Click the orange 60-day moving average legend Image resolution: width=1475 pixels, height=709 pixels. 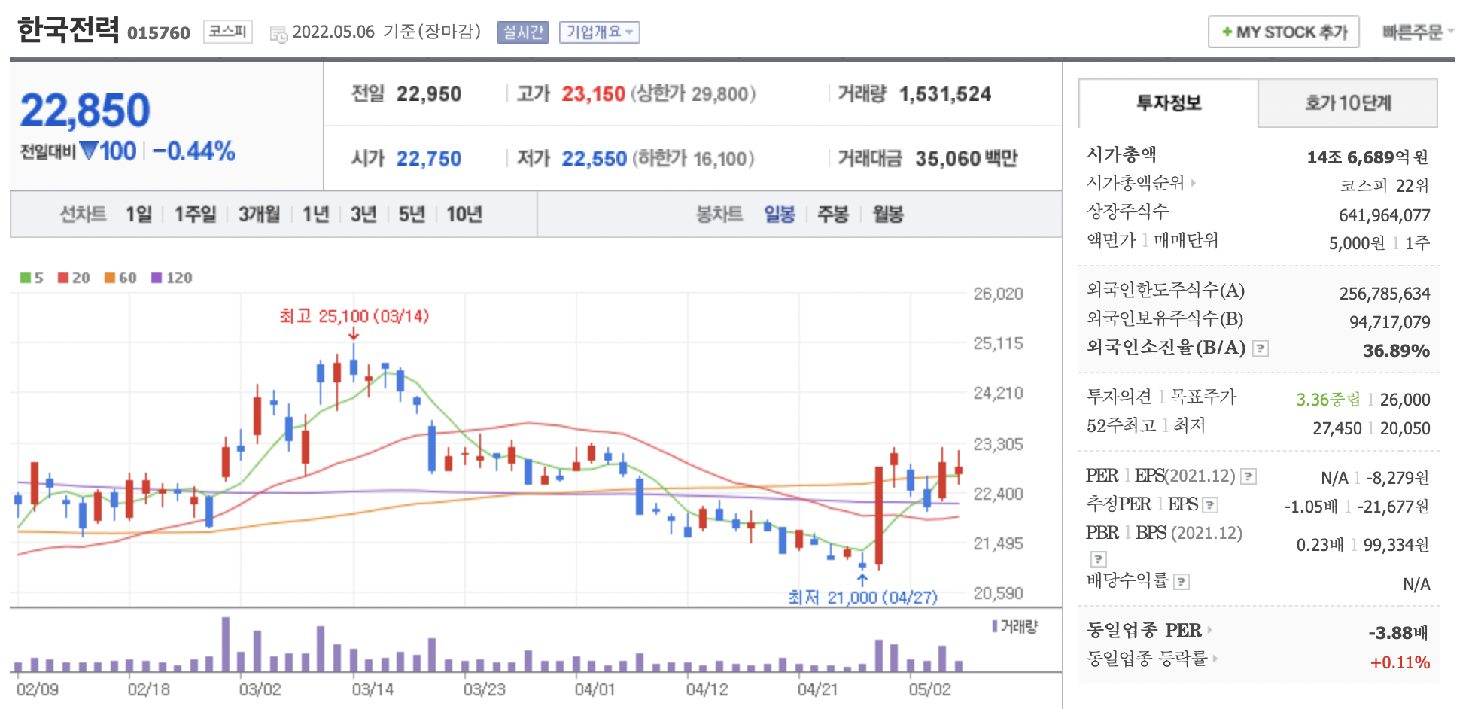[x=120, y=278]
